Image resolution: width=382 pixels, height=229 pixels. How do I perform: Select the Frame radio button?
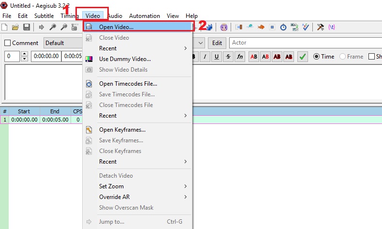[342, 57]
